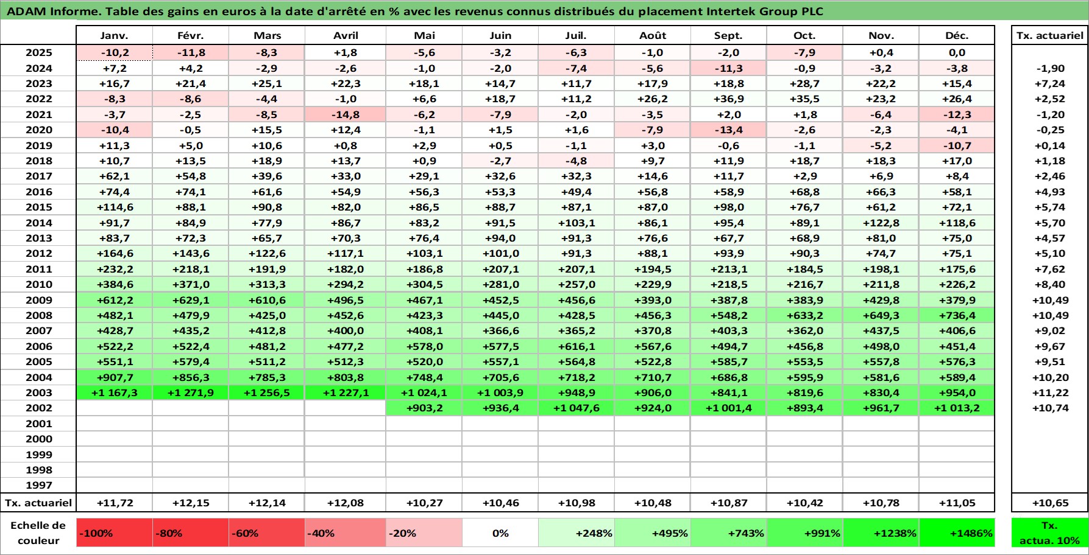Click the -11,3 cell for September 2024
This screenshot has width=1089, height=555.
pos(728,68)
